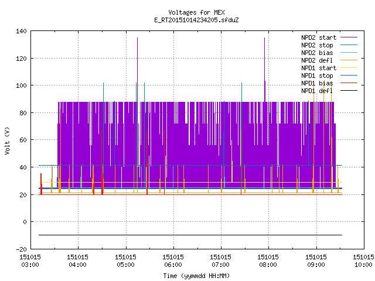Viewport: 375px width, 281px height.
Task: Click the y-axis tick value 20
Action: [x=23, y=195]
